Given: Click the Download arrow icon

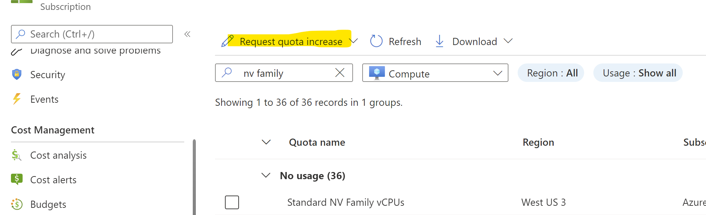Looking at the screenshot, I should pyautogui.click(x=439, y=41).
